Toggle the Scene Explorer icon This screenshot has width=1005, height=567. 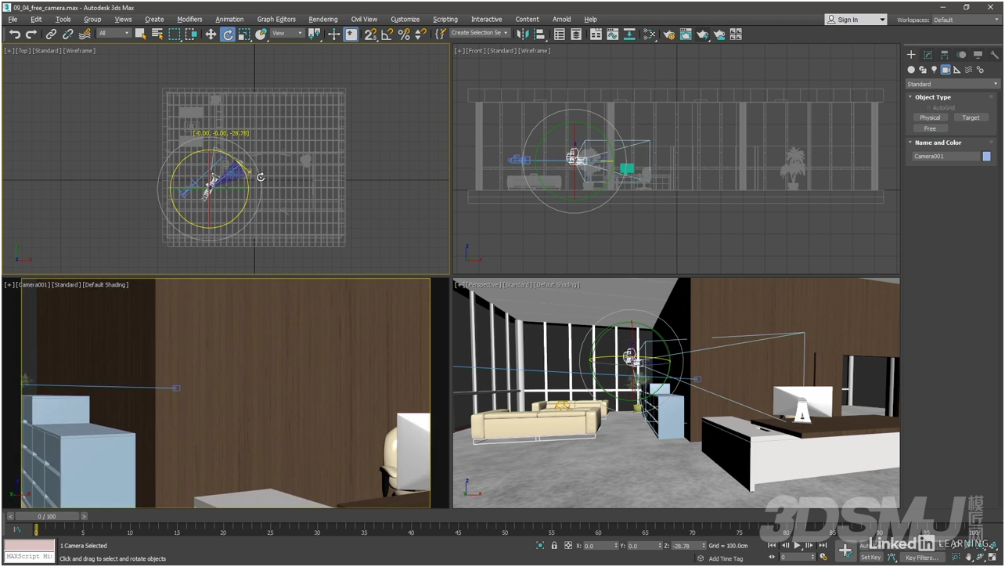tap(560, 34)
